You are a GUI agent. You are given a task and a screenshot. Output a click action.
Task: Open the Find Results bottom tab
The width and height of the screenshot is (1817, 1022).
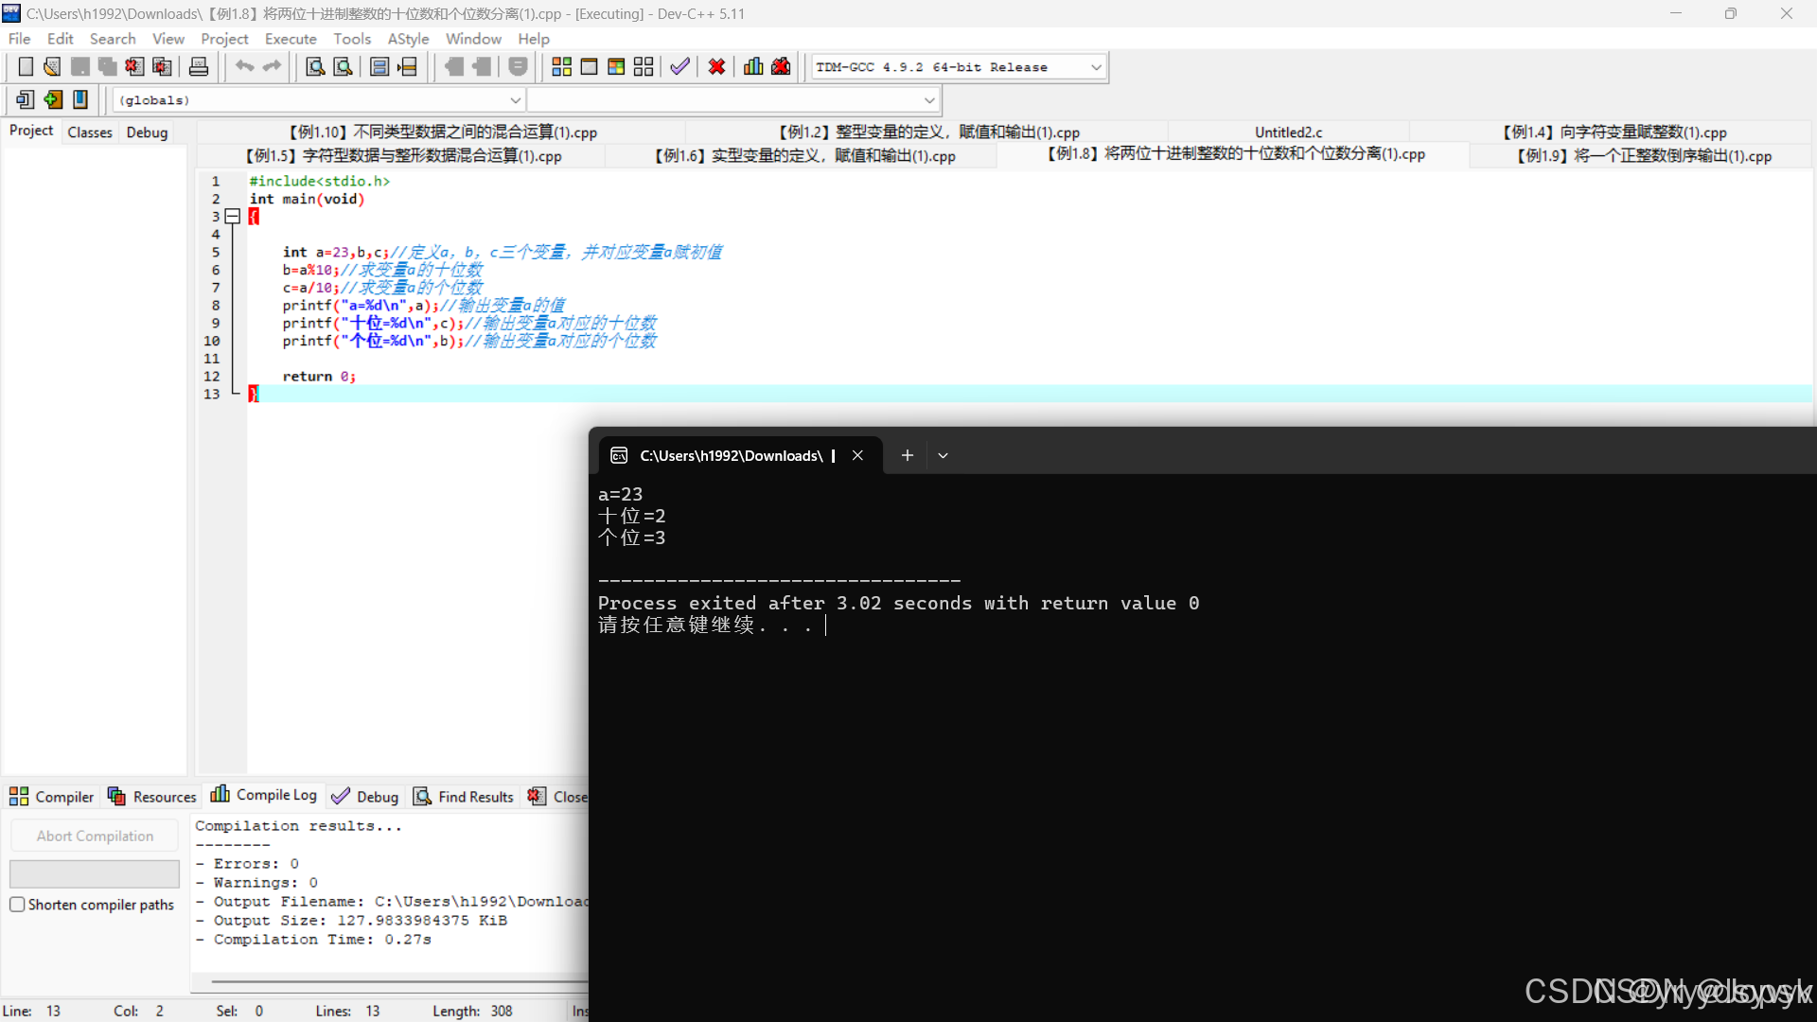click(464, 797)
